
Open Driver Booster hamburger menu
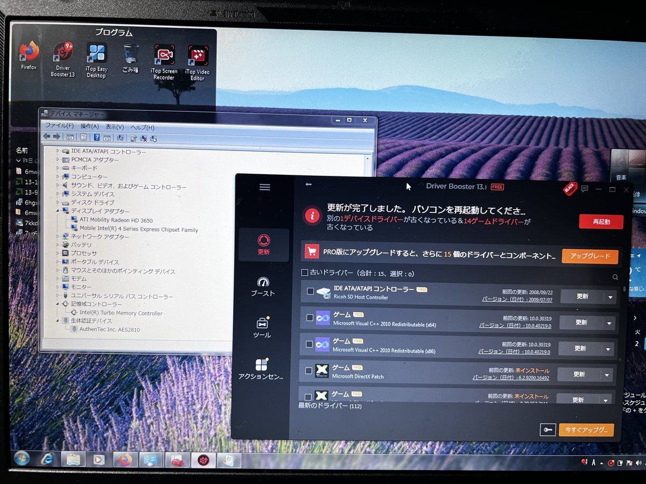tap(264, 187)
